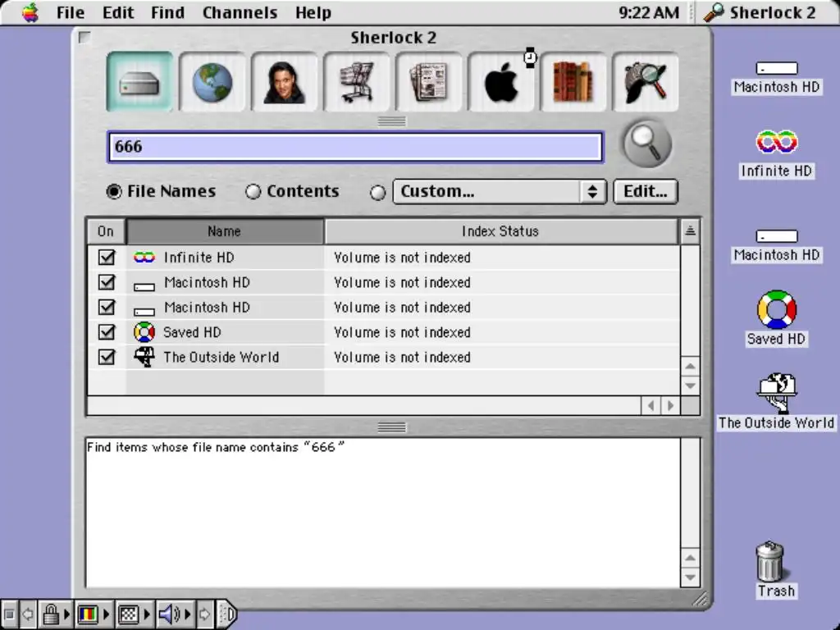This screenshot has height=630, width=840.
Task: Uncheck the Saved HD volume checkbox
Action: click(x=107, y=332)
